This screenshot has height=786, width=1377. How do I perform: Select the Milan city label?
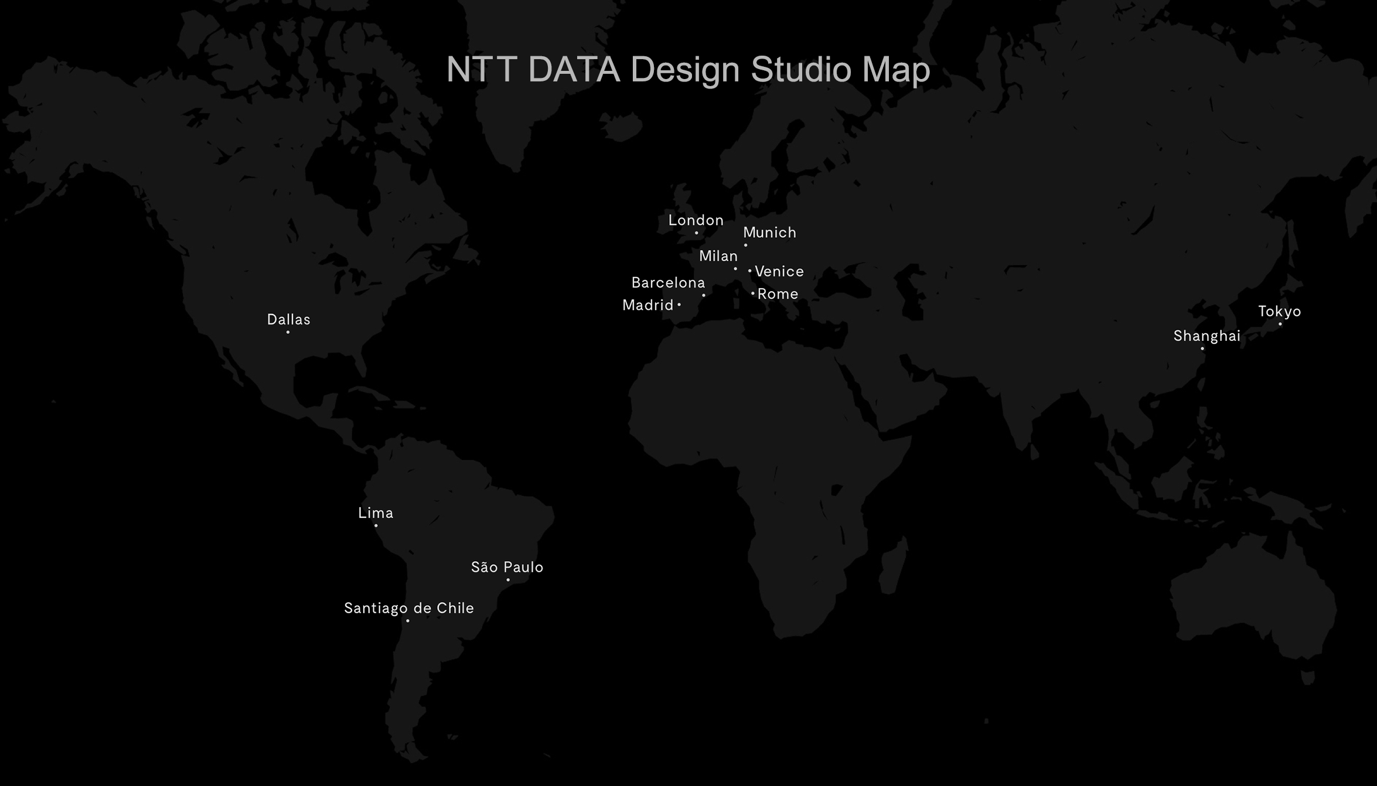(x=718, y=256)
